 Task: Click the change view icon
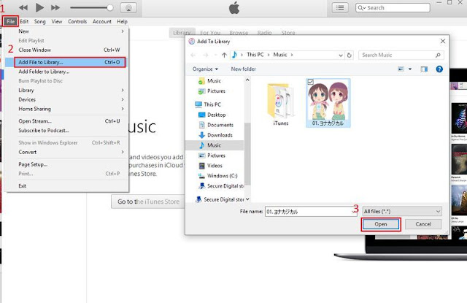tap(401, 69)
